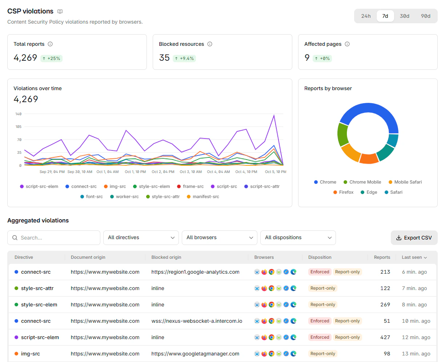This screenshot has height=362, width=445.
Task: Click the Edge icon in the google-analytics row
Action: coord(293,272)
